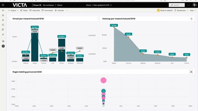Click the Search field
198x111 pixels.
(177, 5)
